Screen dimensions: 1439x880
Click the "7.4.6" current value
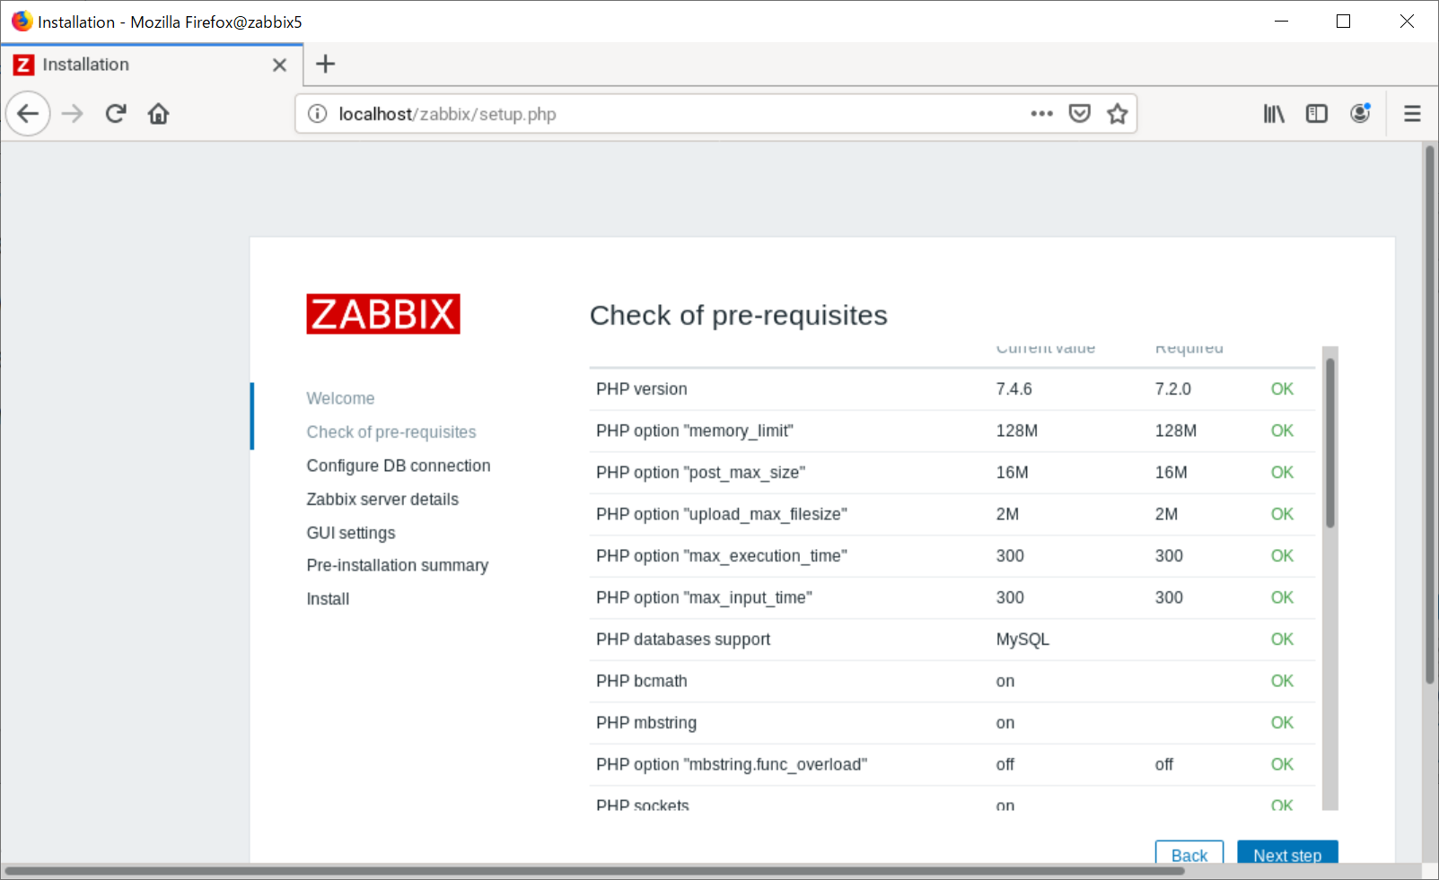tap(1014, 389)
